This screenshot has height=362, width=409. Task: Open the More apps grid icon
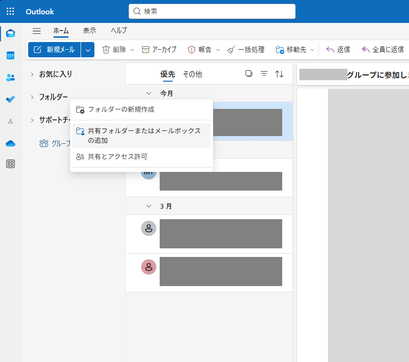[x=10, y=165]
